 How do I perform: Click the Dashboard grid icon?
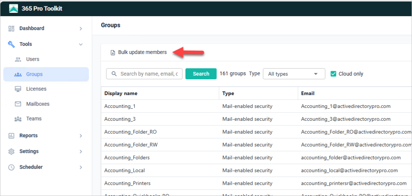click(11, 29)
